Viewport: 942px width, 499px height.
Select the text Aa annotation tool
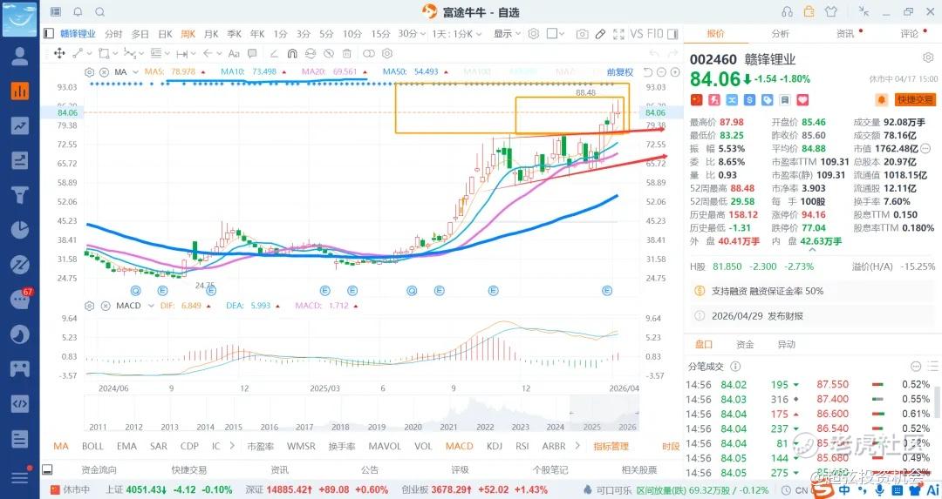click(x=234, y=53)
